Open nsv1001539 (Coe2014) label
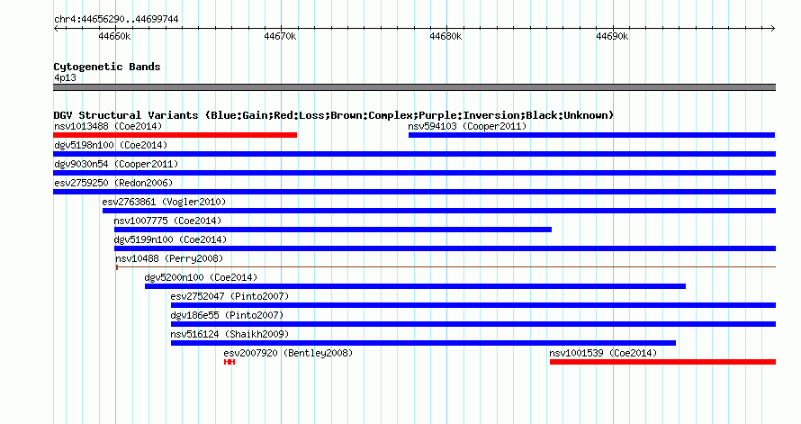The image size is (801, 424). (603, 353)
